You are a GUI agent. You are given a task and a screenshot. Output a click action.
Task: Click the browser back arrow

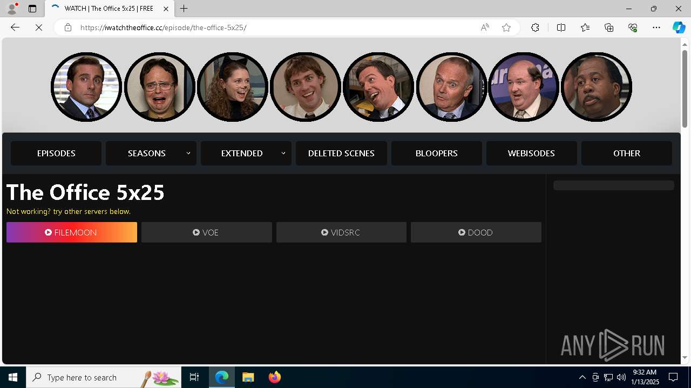[15, 27]
